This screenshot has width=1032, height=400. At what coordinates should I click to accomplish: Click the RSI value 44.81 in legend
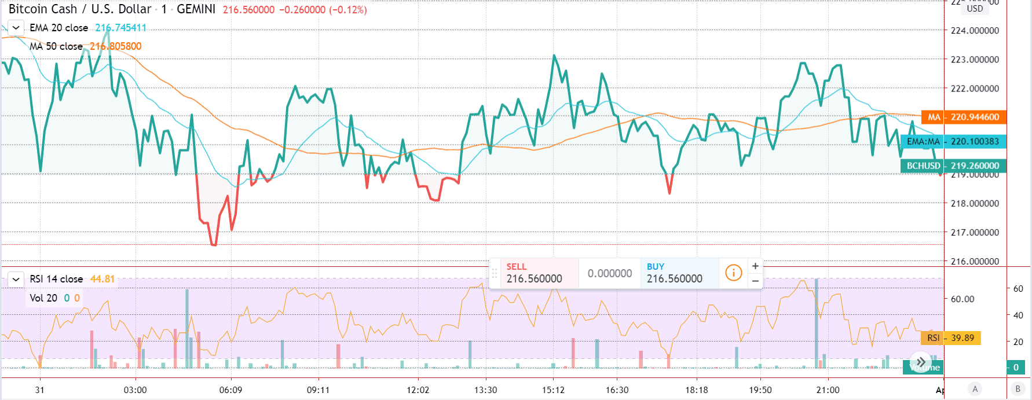tap(103, 279)
